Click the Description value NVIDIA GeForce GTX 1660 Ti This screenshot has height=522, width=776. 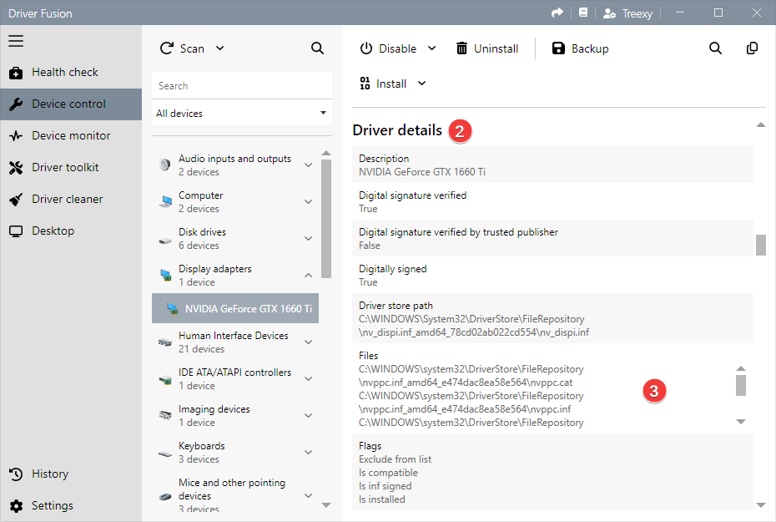point(422,172)
